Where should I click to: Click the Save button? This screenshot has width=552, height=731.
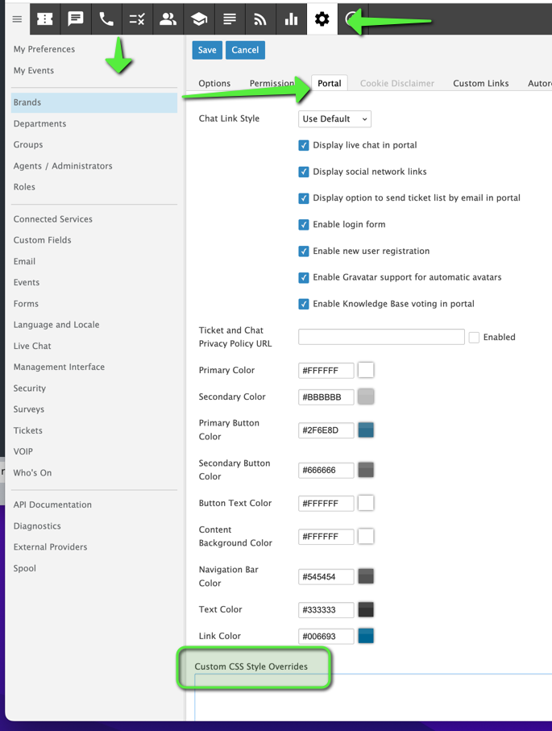click(x=207, y=50)
